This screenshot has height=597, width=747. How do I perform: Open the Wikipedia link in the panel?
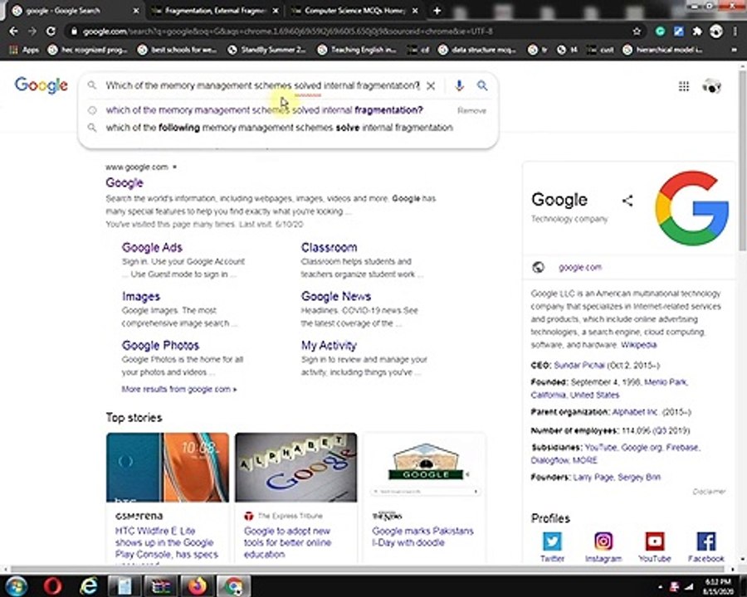click(x=639, y=345)
